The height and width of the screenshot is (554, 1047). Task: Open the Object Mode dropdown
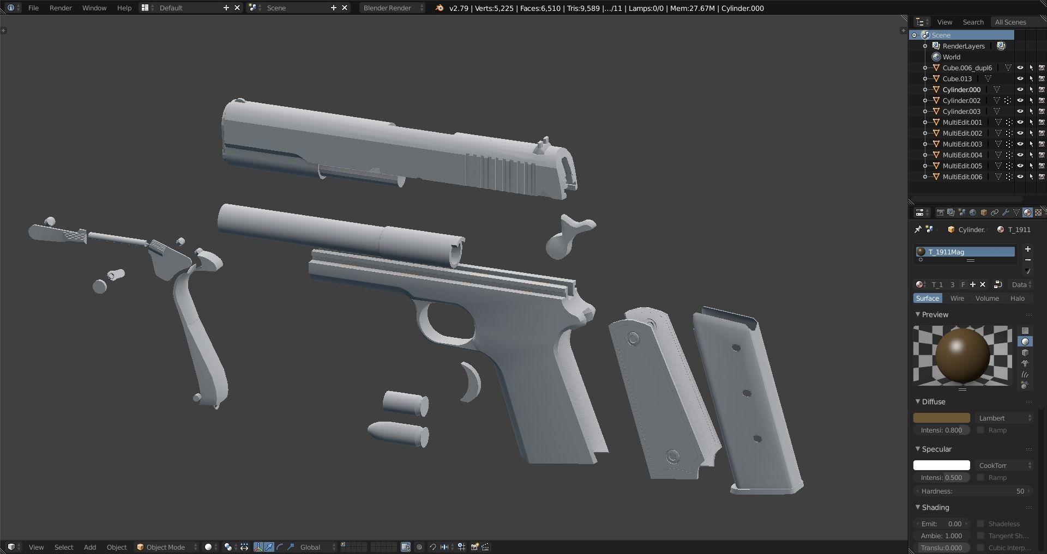[x=166, y=547]
